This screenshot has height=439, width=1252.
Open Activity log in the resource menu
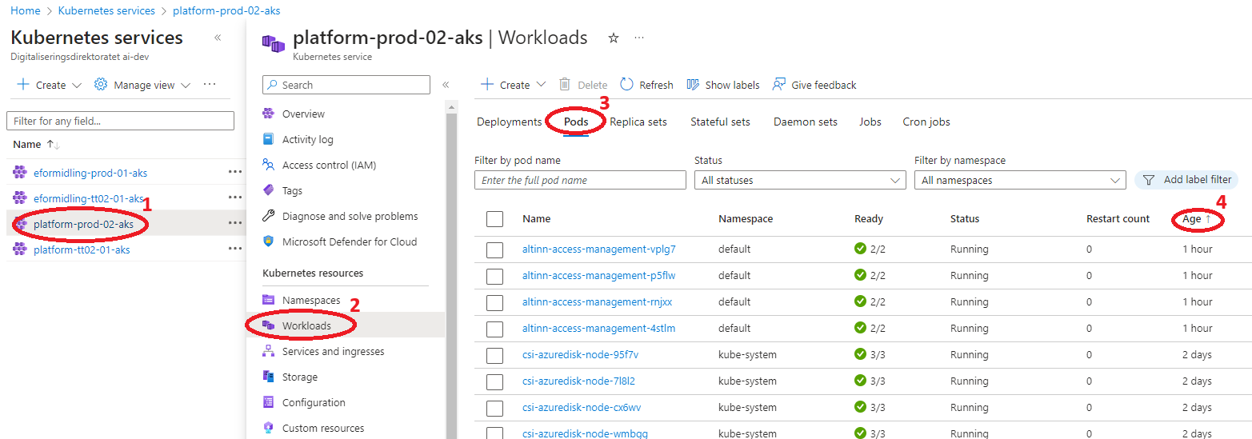pos(307,139)
